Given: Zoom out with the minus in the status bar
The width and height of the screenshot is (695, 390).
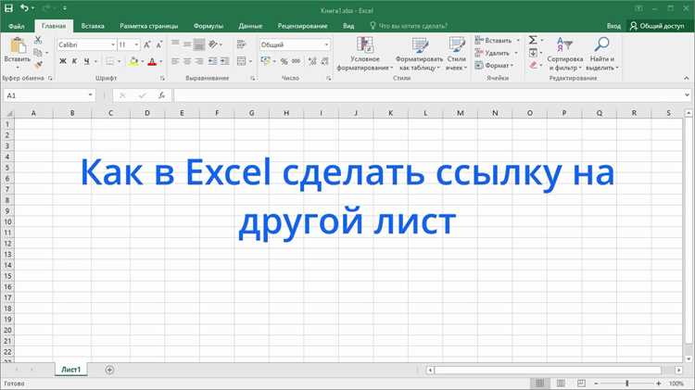Looking at the screenshot, I should pyautogui.click(x=596, y=384).
